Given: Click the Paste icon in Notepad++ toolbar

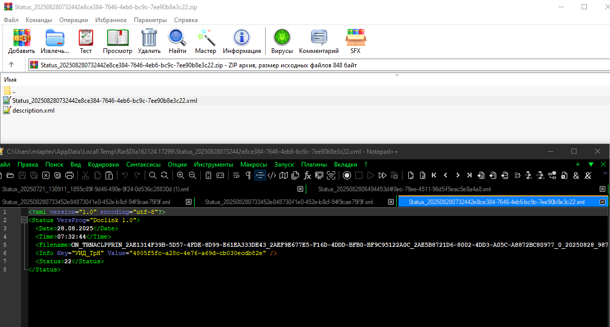Looking at the screenshot, I should [x=109, y=175].
